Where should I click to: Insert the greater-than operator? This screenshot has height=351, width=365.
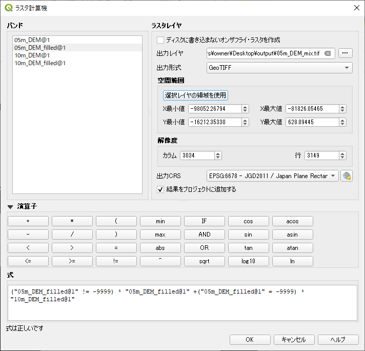pyautogui.click(x=72, y=248)
